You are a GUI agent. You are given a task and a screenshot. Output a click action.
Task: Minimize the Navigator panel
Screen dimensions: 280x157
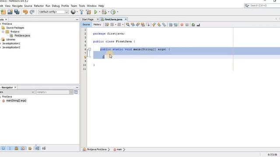77,87
